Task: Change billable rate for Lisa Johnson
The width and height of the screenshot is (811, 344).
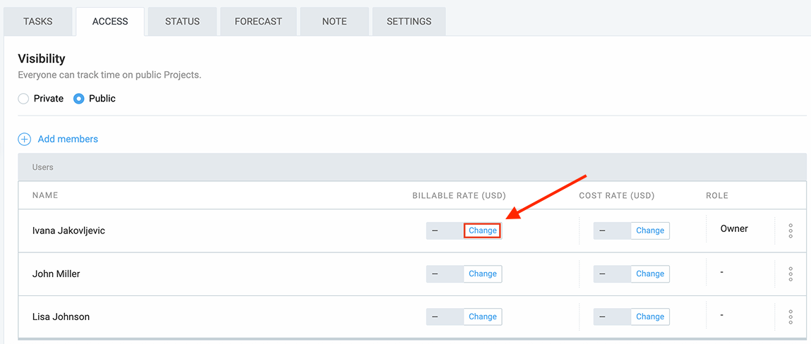Action: pos(483,317)
